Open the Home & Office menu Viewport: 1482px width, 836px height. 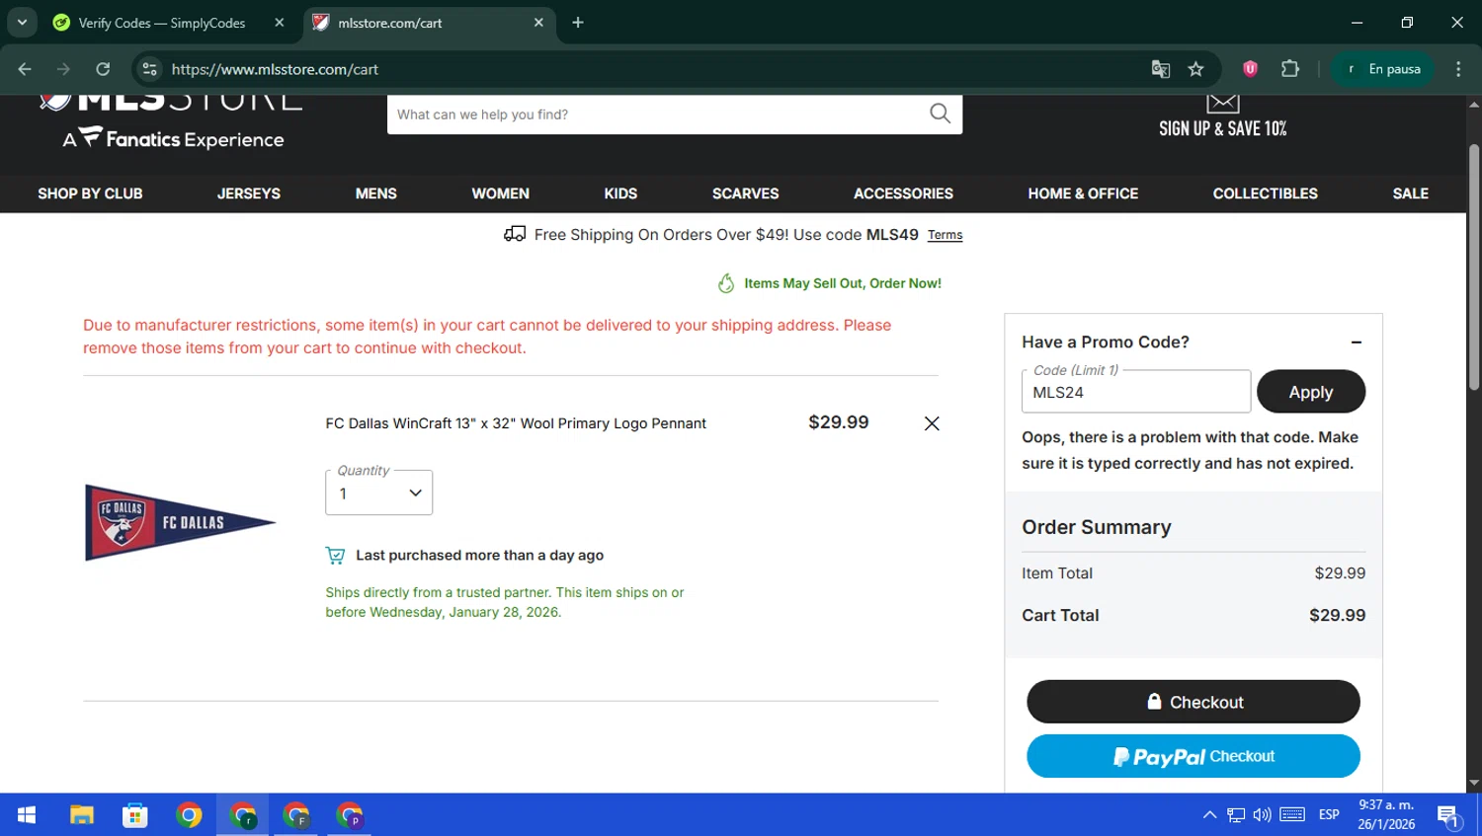click(x=1083, y=193)
